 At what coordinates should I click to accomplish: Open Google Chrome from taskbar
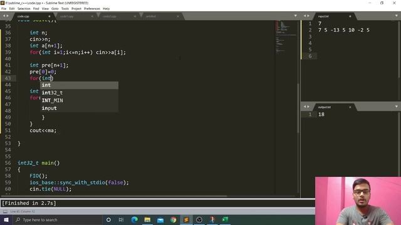174,220
